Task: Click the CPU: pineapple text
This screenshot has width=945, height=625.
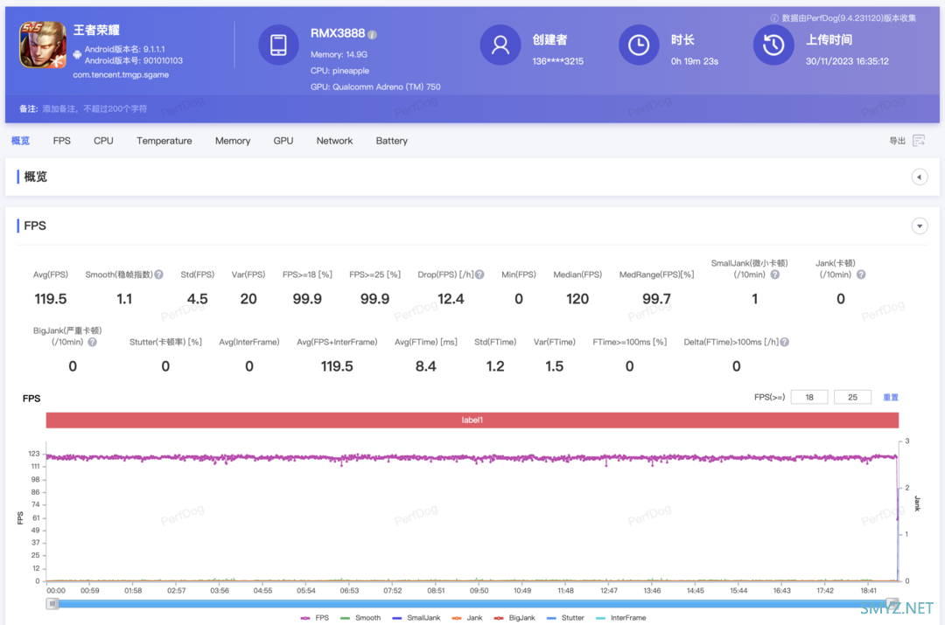Action: [x=339, y=71]
